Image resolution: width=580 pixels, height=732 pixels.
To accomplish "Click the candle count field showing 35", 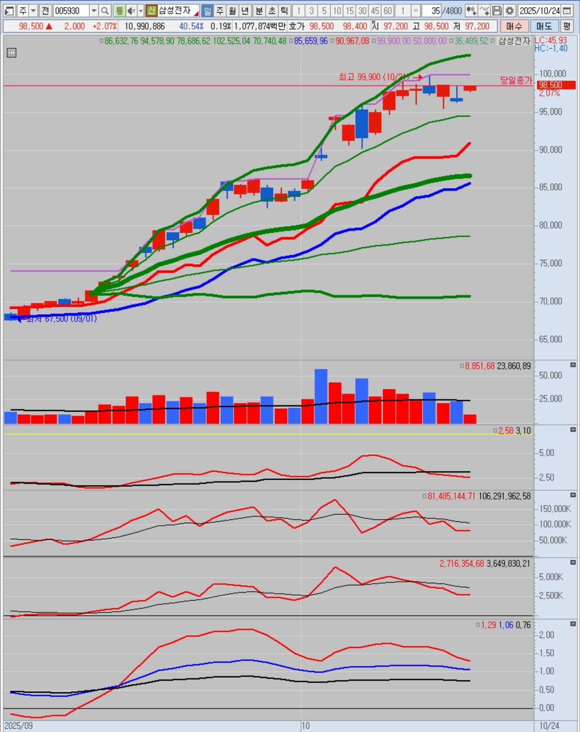I will (432, 11).
